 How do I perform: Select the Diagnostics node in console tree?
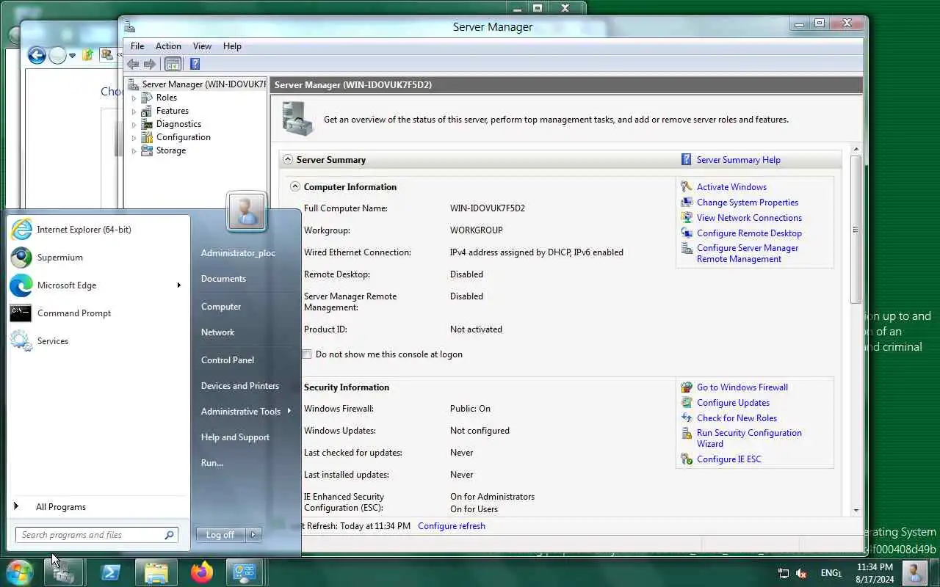[178, 124]
